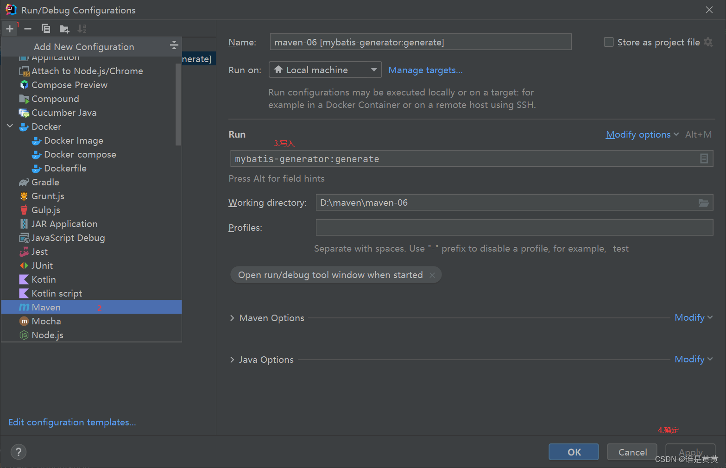Select Gradle configuration type

[x=91, y=182]
